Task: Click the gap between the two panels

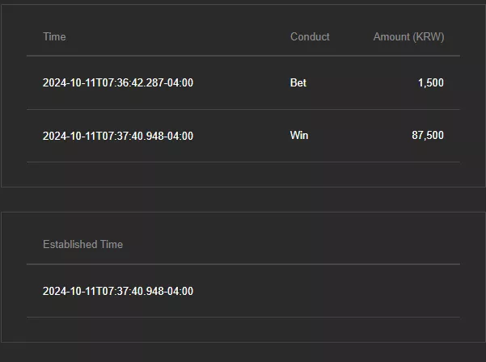Action: click(x=243, y=200)
